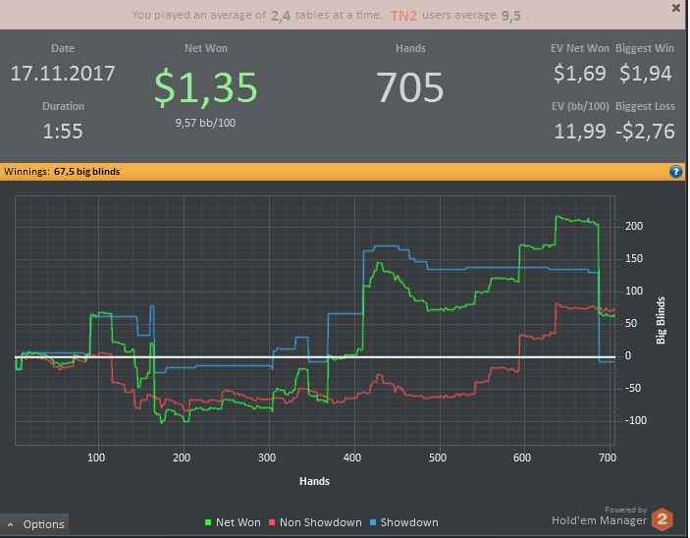Image resolution: width=690 pixels, height=538 pixels.
Task: Click the Non Showdown legend label
Action: pos(321,522)
